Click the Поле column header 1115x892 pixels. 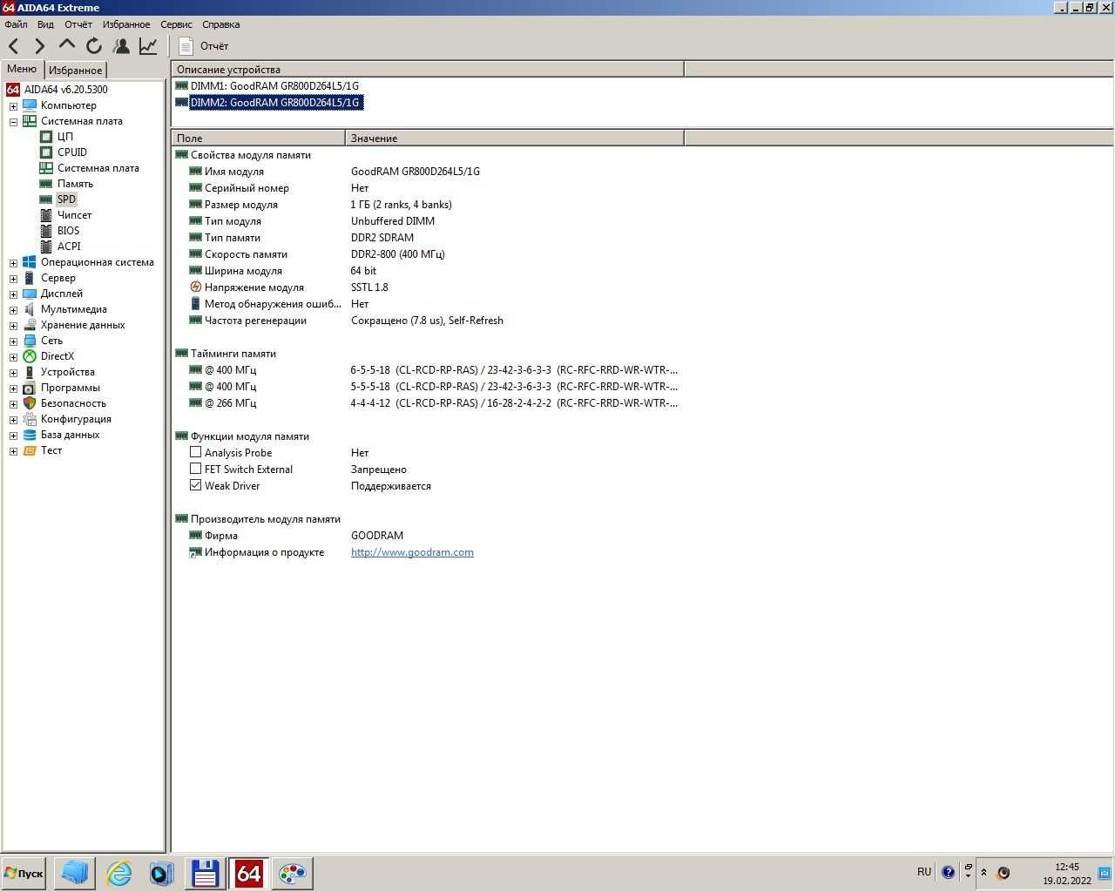[x=258, y=139]
